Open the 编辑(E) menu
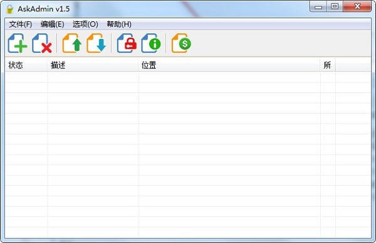 click(x=52, y=24)
